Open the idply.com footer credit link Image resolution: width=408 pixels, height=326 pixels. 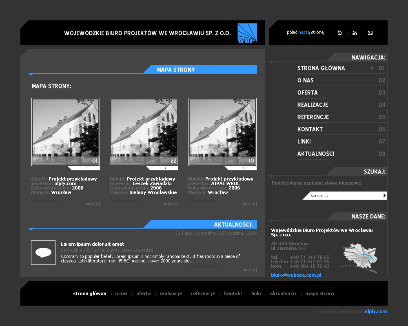[x=376, y=311]
